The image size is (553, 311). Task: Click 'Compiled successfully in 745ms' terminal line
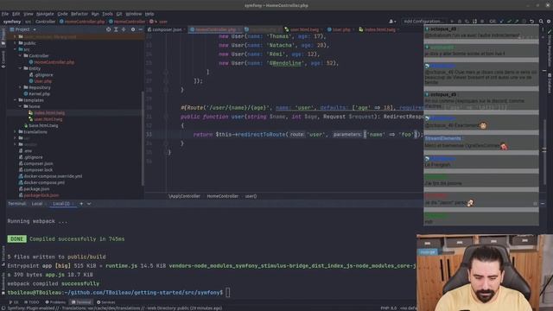click(x=77, y=239)
